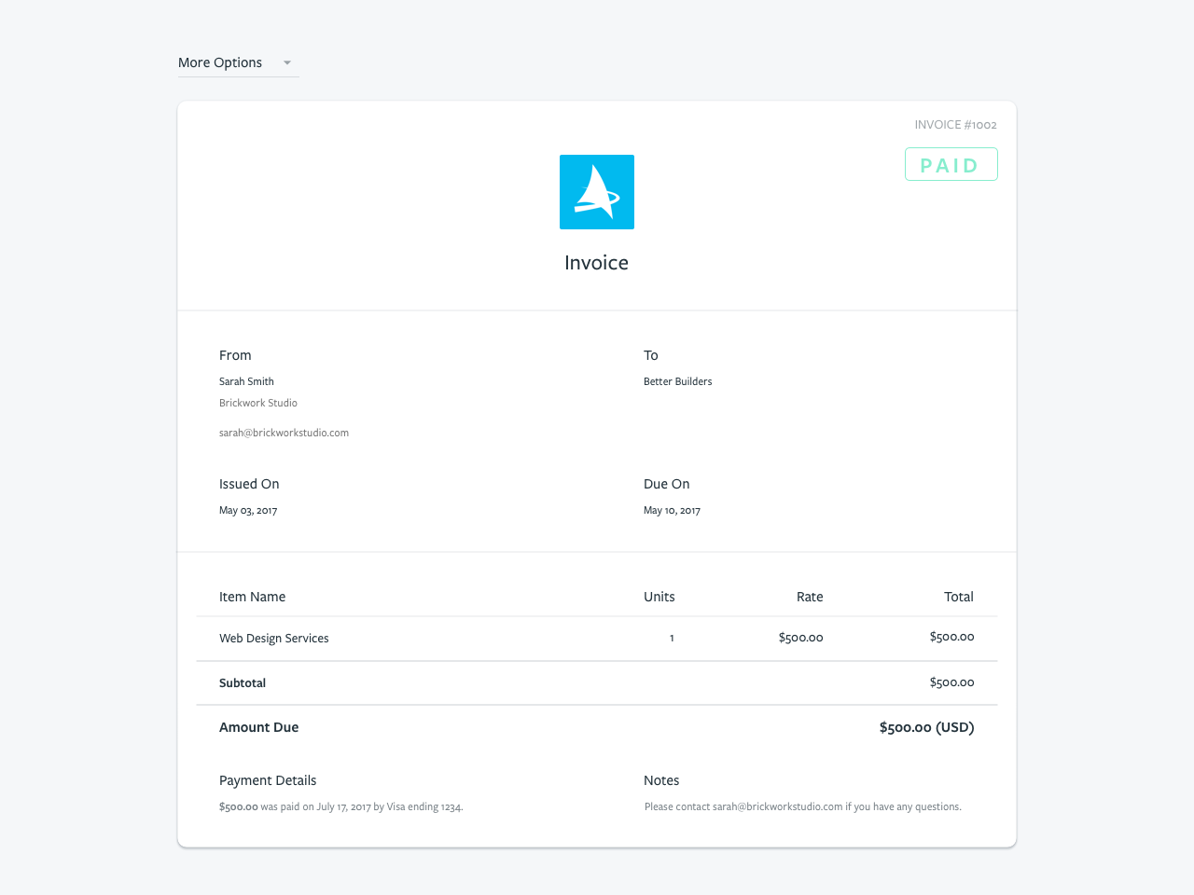Click the Web Design Services line item
Image resolution: width=1194 pixels, height=895 pixels.
click(x=274, y=639)
